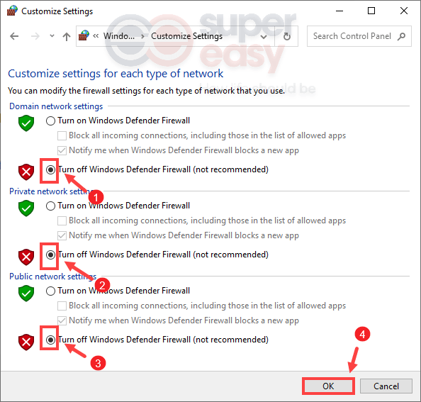The image size is (421, 402).
Task: Close the Customize Settings window
Action: tap(404, 11)
